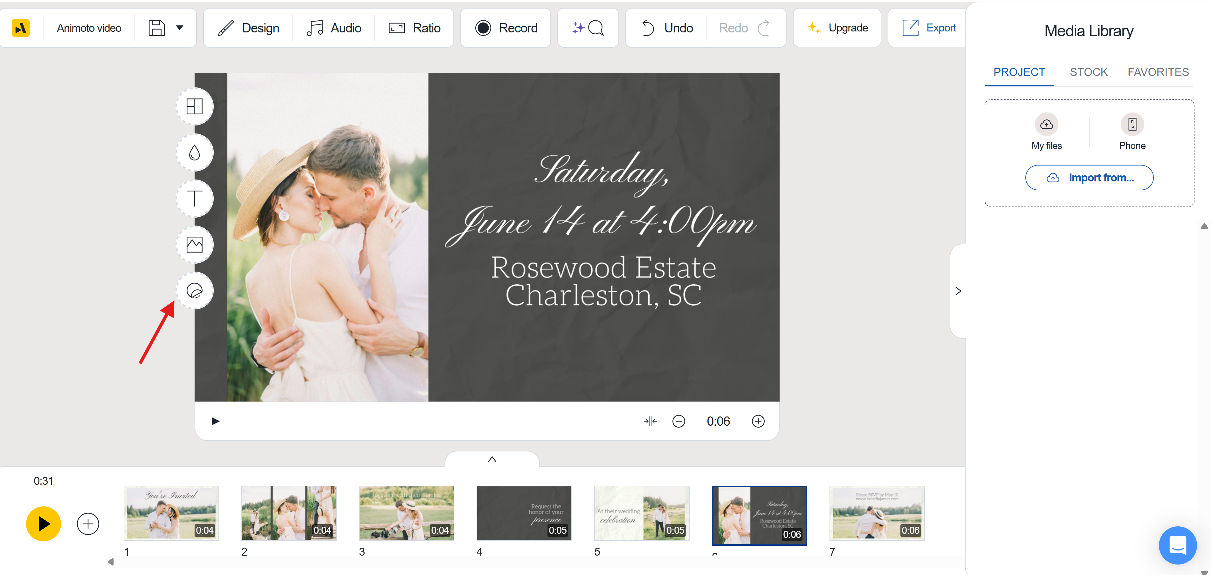Click the My files upload icon
This screenshot has height=575, width=1212.
coord(1047,124)
